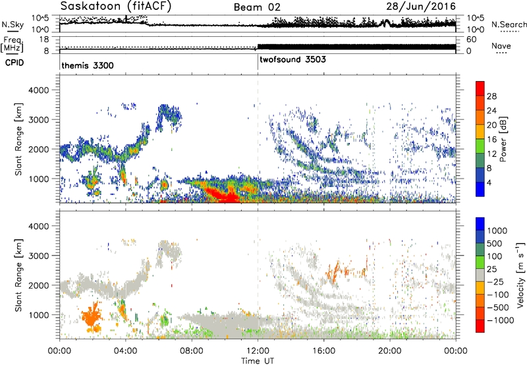Click the power scale value '4'
527x365 pixels.
tap(489, 183)
